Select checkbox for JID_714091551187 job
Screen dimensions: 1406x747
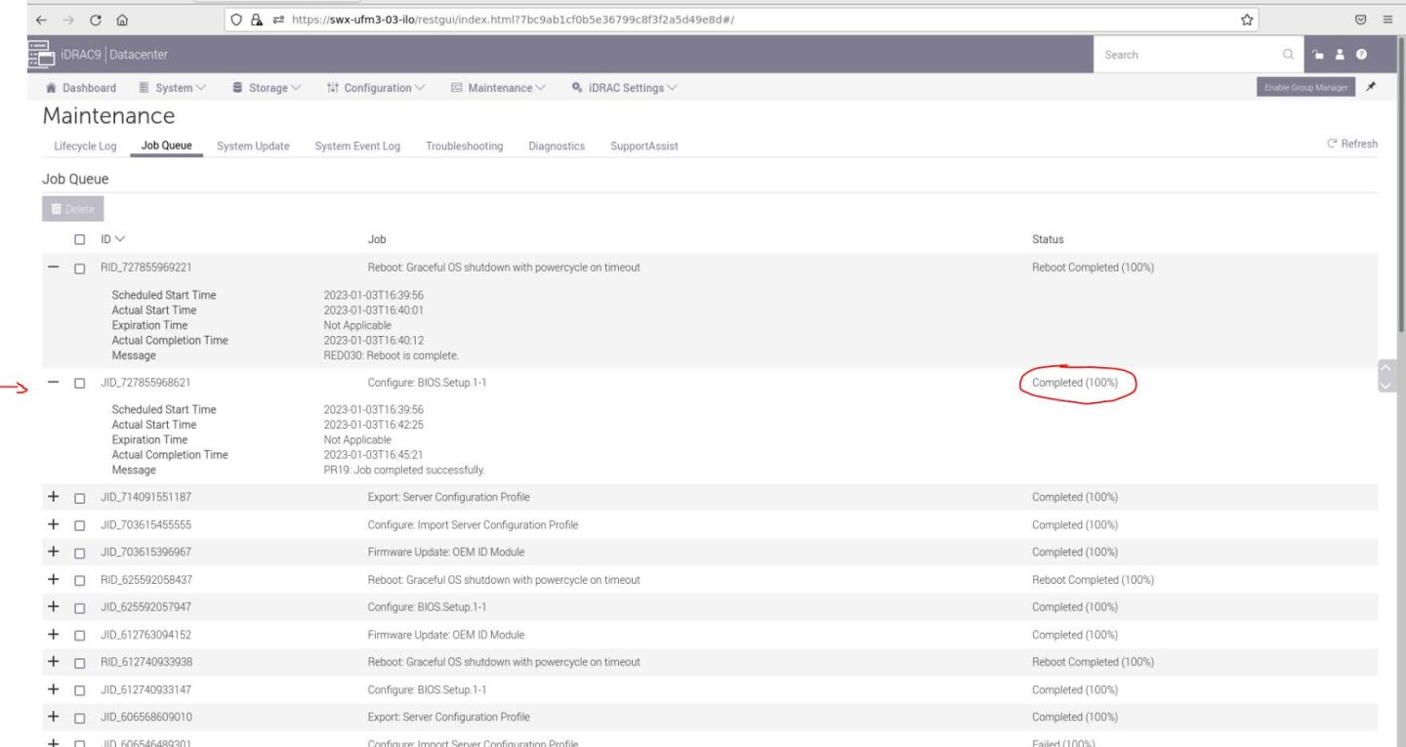coord(80,497)
